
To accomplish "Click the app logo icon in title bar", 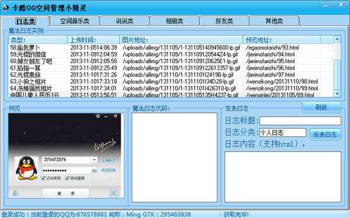I will 6,8.
